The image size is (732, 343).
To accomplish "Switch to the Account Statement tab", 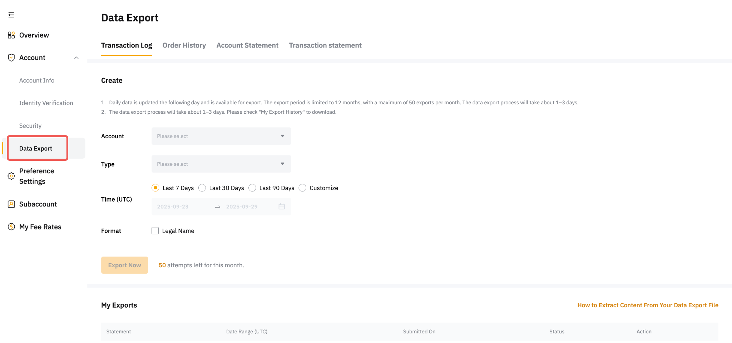I will [x=247, y=45].
